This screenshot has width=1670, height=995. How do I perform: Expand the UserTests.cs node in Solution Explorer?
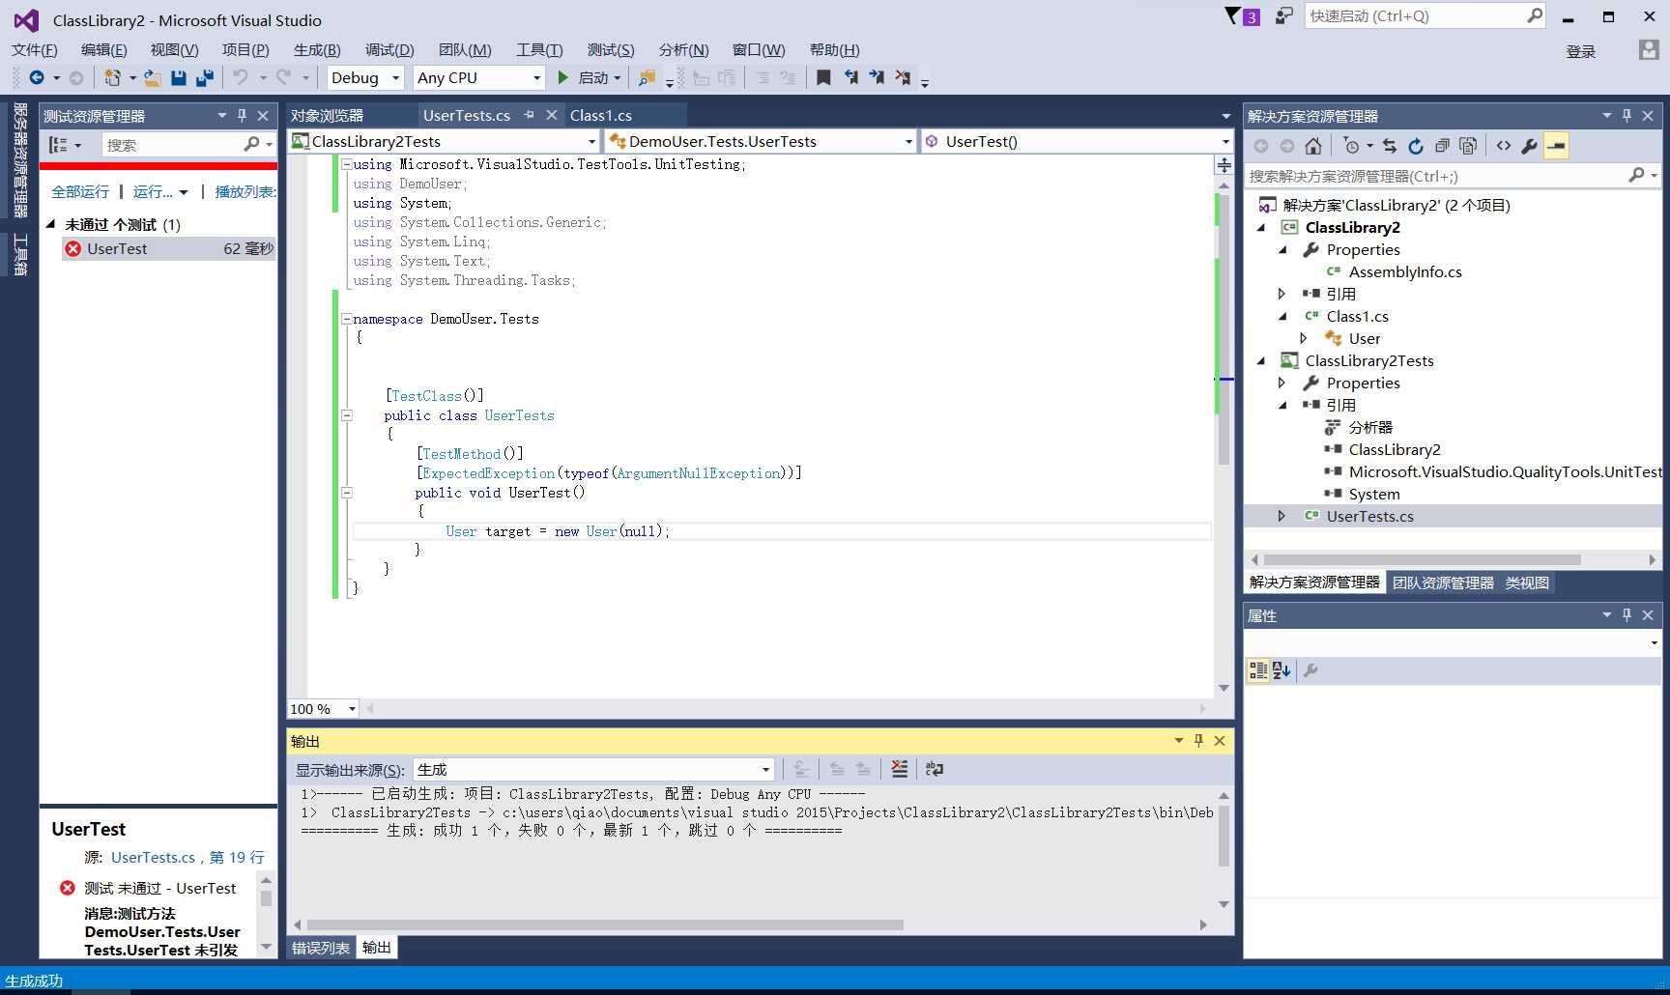(x=1281, y=516)
